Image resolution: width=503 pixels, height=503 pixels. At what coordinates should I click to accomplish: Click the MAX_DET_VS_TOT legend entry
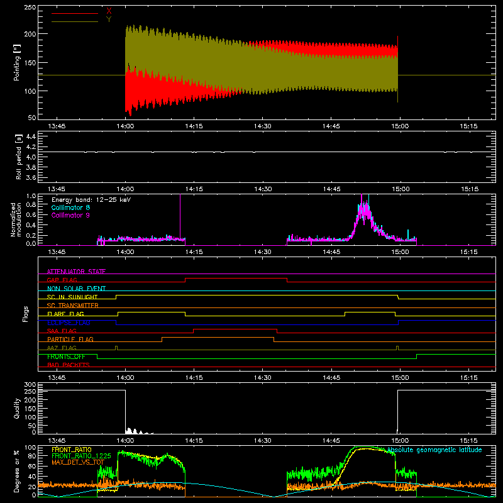[78, 462]
